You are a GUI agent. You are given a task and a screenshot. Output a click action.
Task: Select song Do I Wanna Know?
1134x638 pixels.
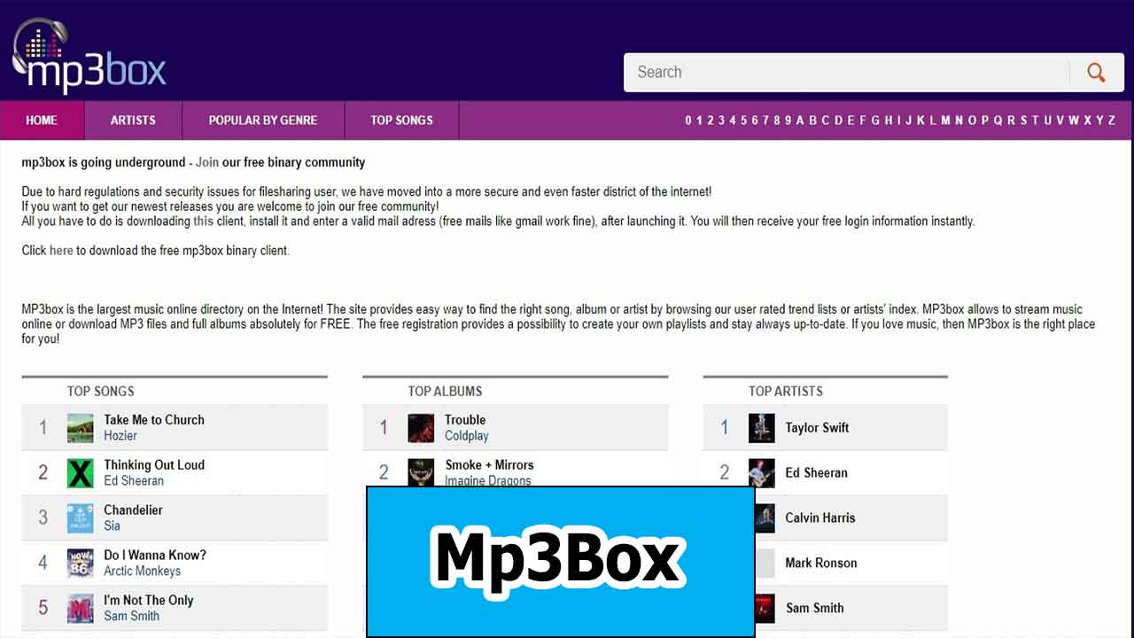tap(155, 556)
